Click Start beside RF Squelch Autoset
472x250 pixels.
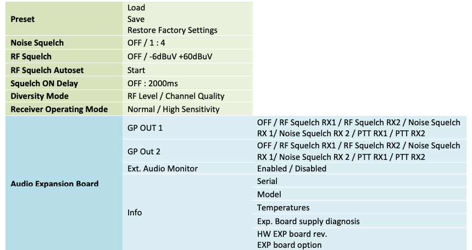click(136, 70)
